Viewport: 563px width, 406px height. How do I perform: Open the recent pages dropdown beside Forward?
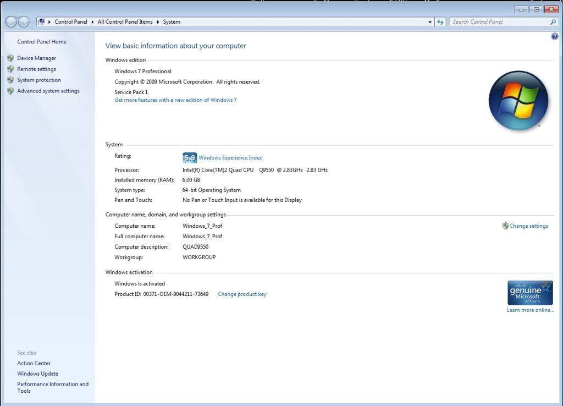[x=32, y=22]
